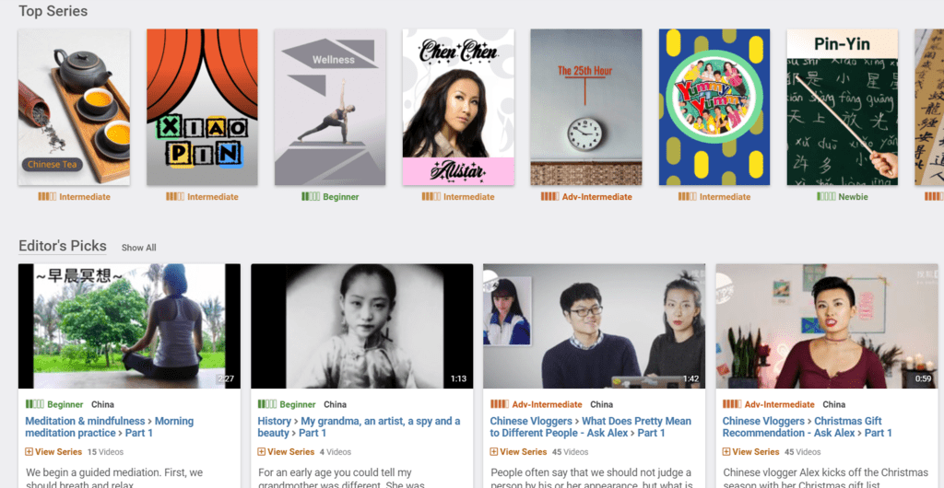944x488 pixels.
Task: Play the black-and-white grandma video thumbnail
Action: point(361,326)
